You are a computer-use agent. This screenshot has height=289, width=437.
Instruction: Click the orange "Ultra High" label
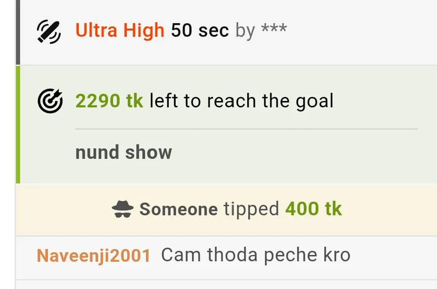[120, 31]
